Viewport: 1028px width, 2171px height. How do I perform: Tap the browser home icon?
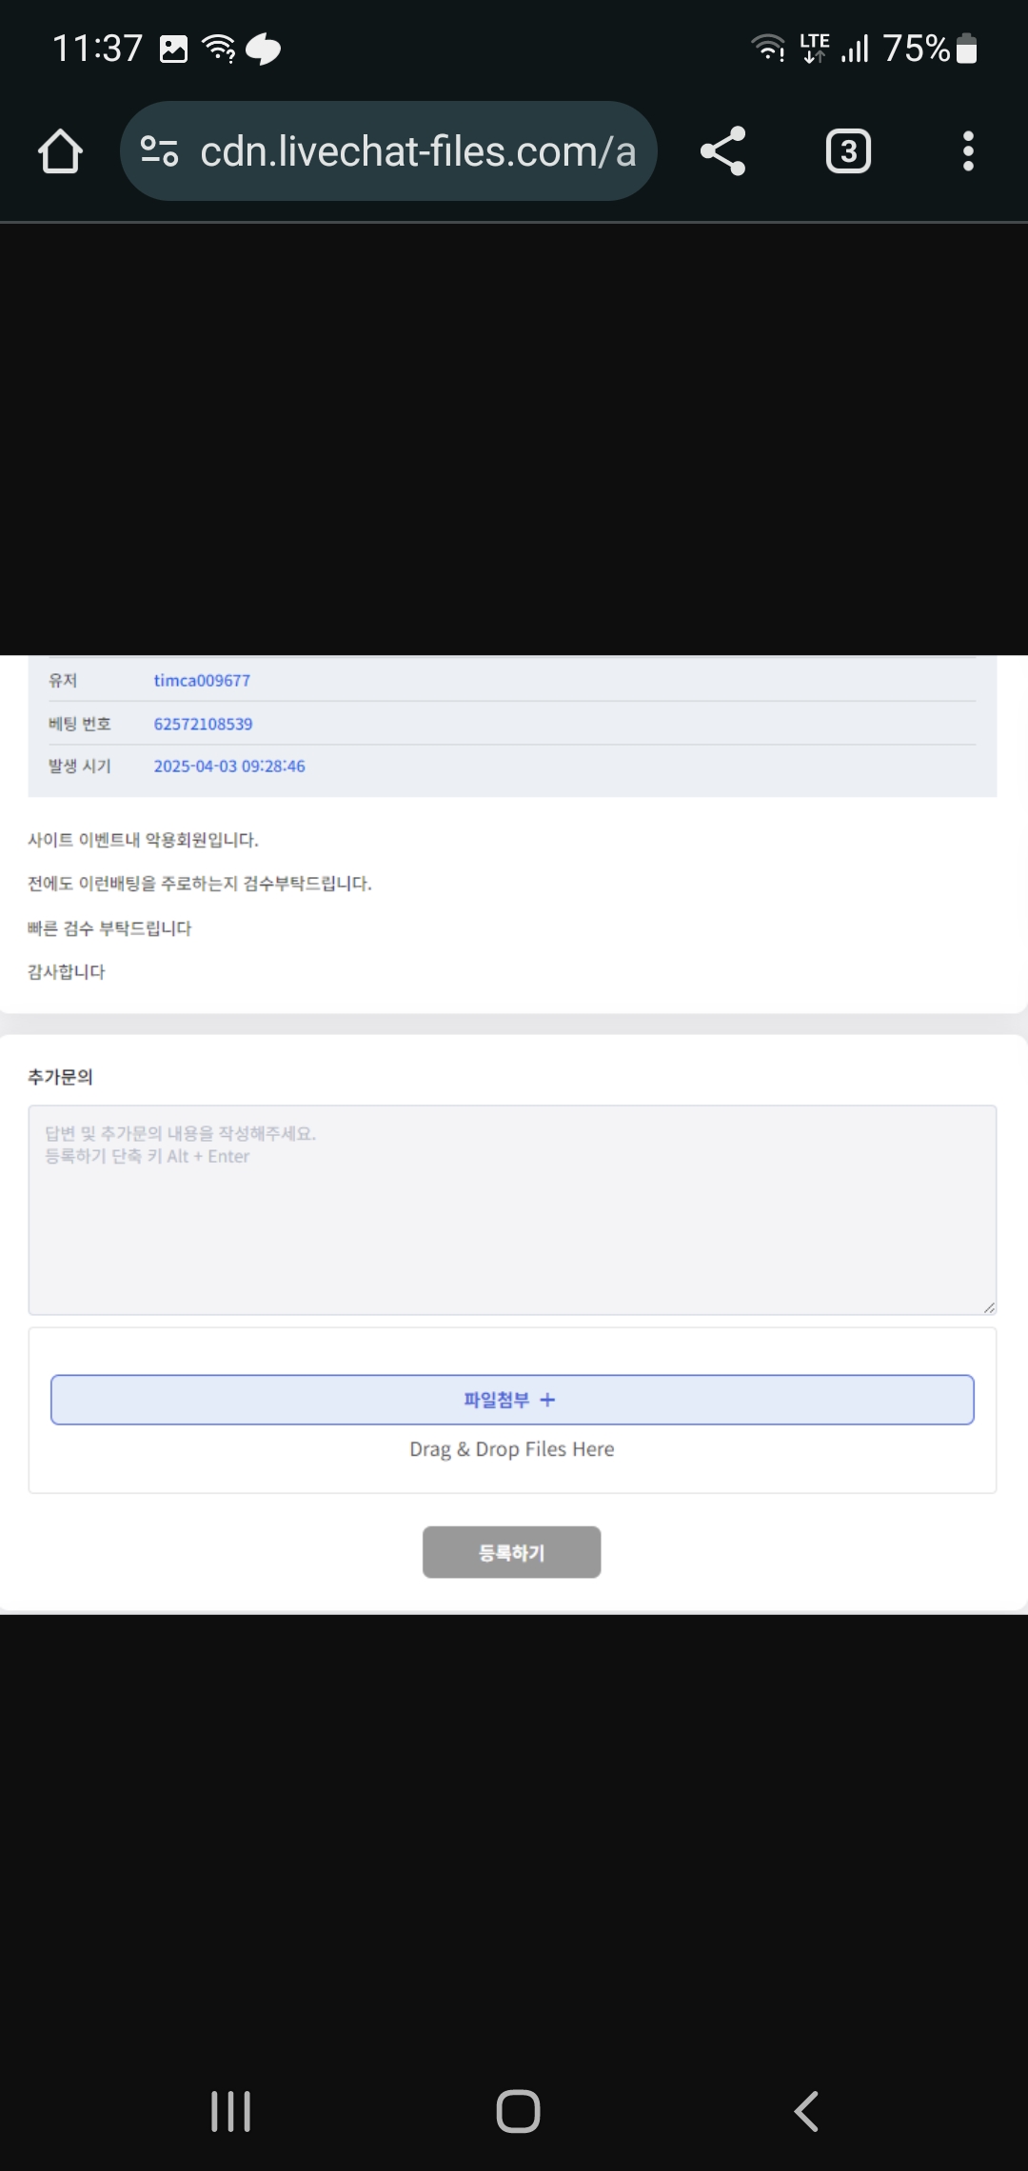tap(60, 151)
